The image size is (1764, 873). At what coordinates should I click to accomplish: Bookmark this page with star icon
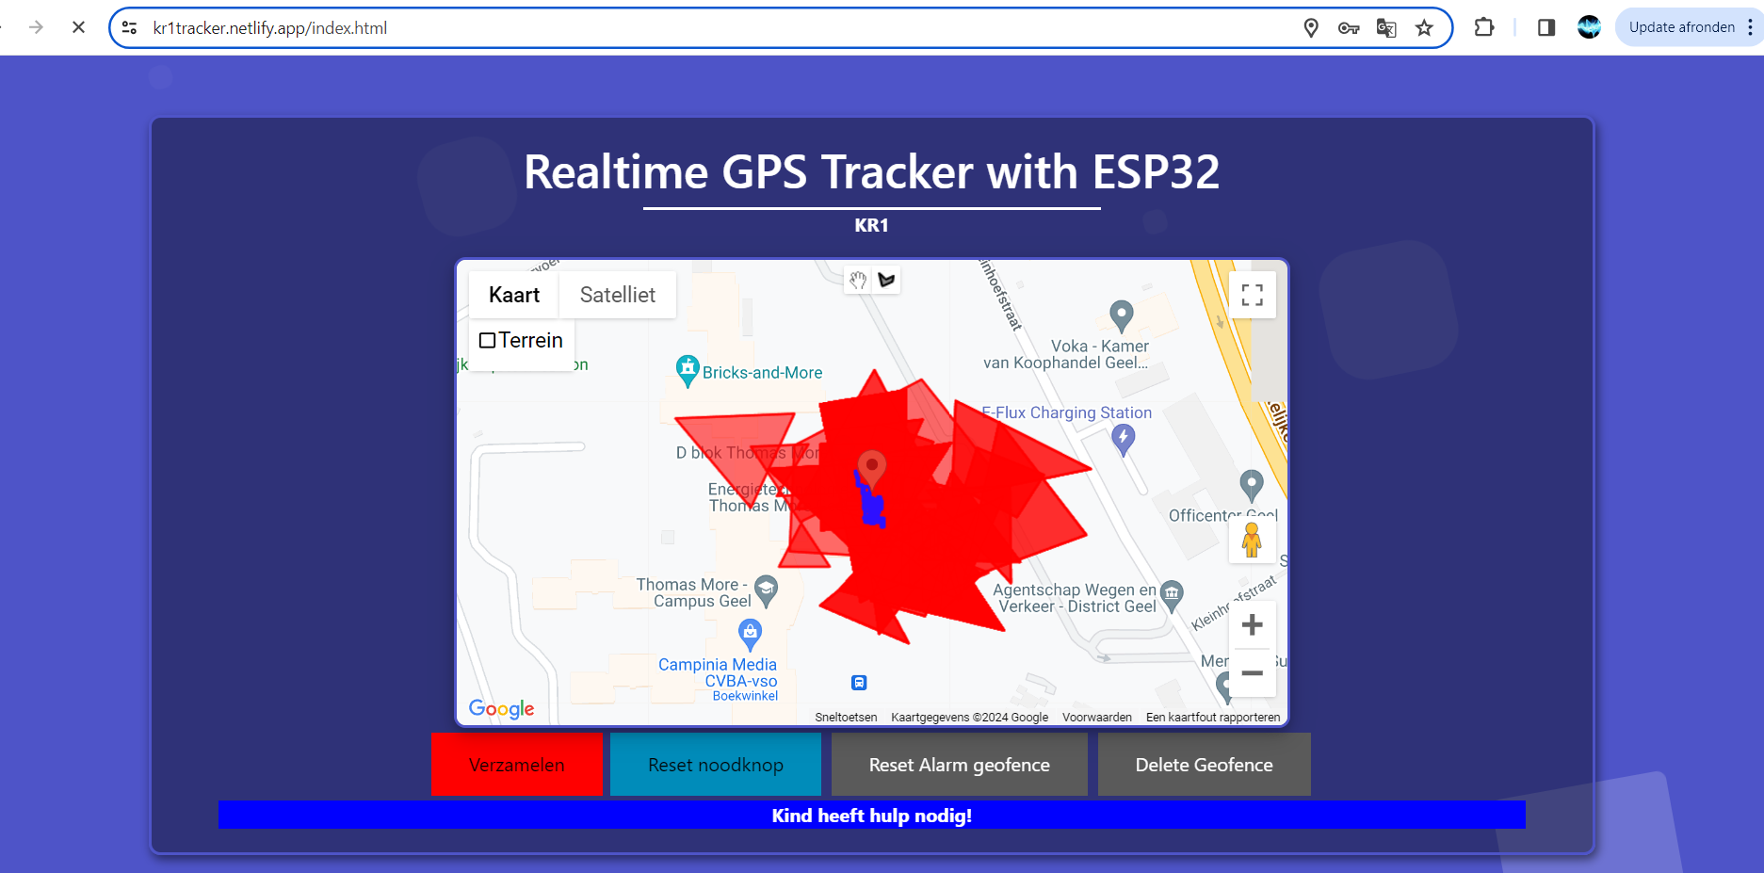pyautogui.click(x=1424, y=28)
